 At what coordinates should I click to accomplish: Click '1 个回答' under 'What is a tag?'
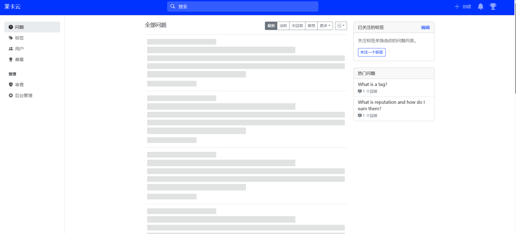point(370,91)
